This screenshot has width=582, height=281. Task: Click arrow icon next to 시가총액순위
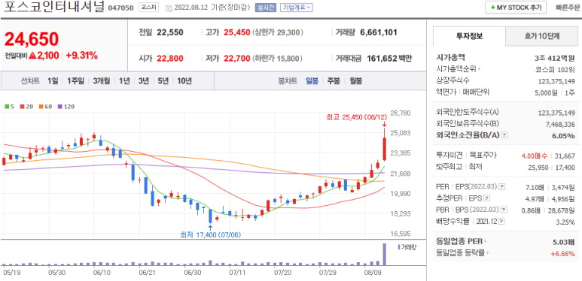point(479,69)
